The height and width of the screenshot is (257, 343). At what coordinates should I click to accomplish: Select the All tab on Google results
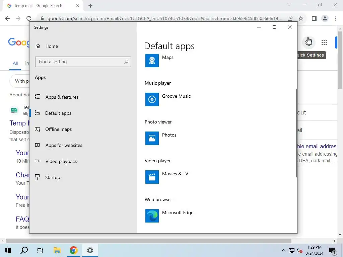pos(15,63)
